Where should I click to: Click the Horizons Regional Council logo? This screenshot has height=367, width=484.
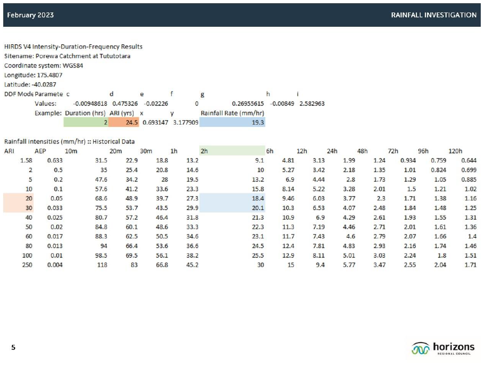443,349
